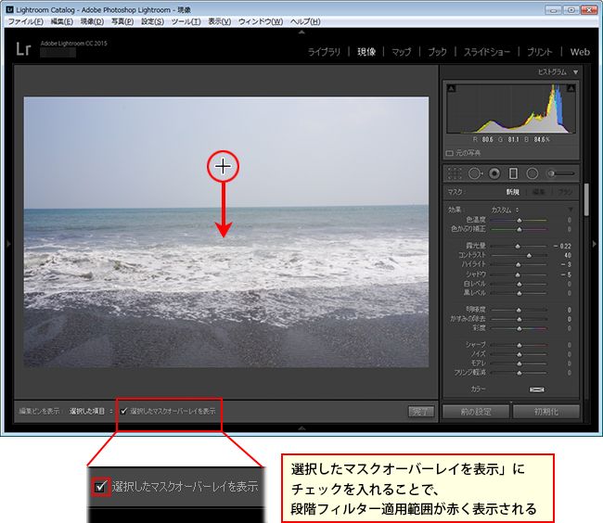Select the Spot Removal tool

pos(475,173)
